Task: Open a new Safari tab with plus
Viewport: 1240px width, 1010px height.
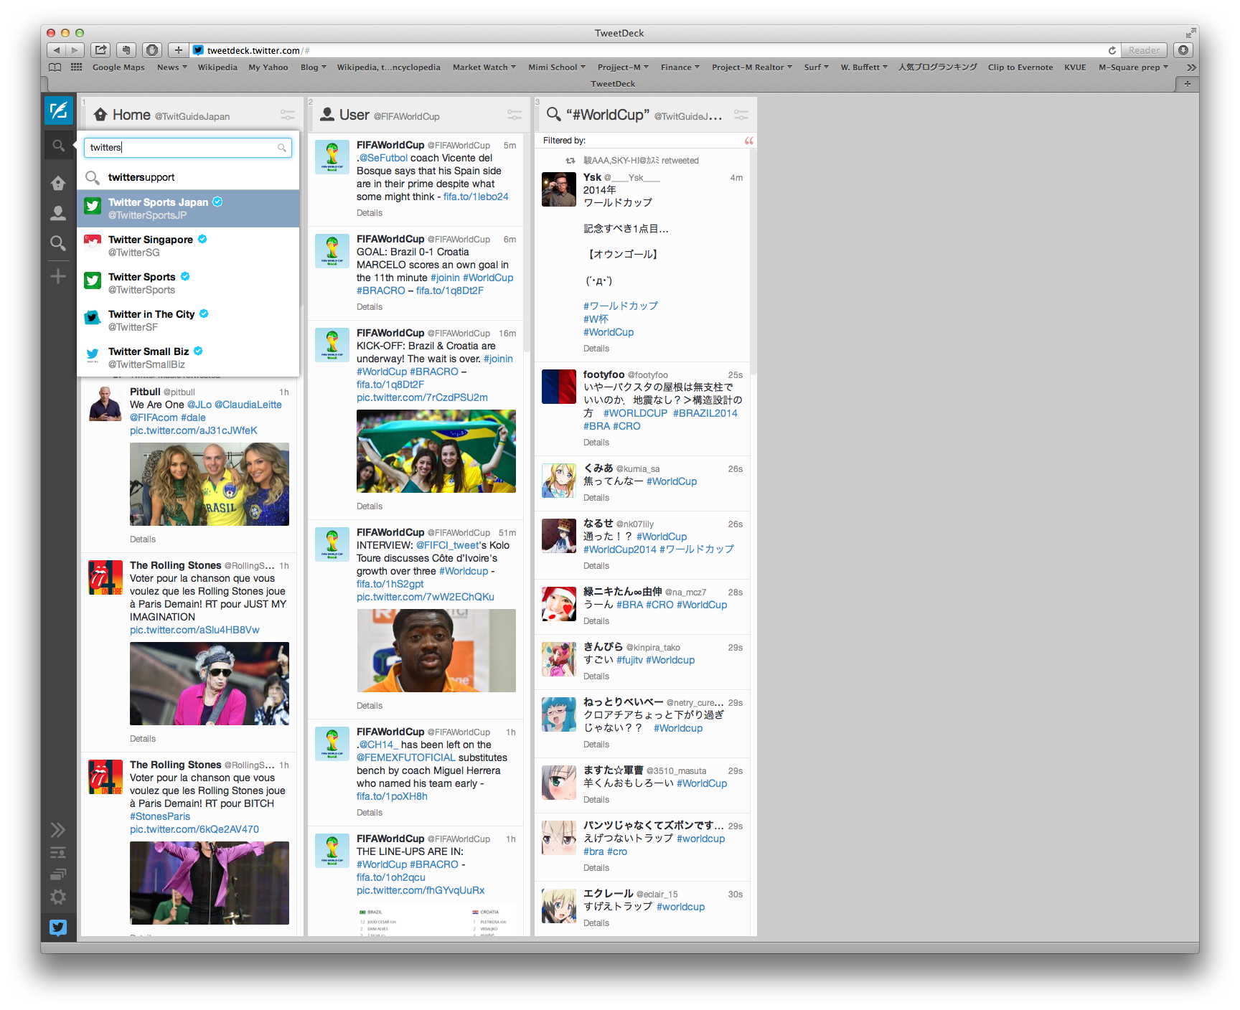Action: pos(1188,84)
